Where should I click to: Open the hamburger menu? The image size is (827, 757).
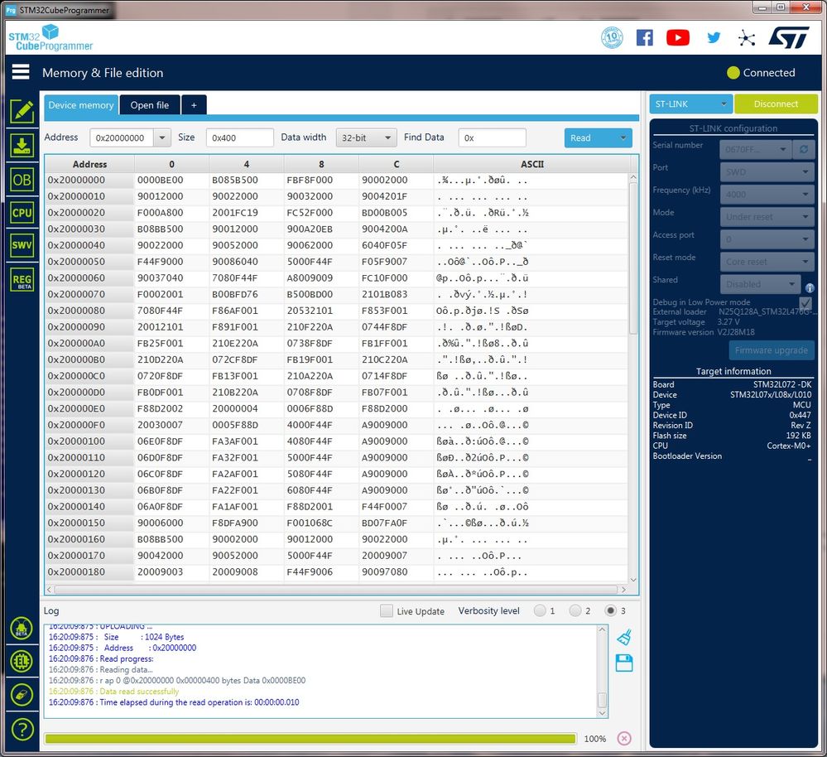(x=21, y=72)
